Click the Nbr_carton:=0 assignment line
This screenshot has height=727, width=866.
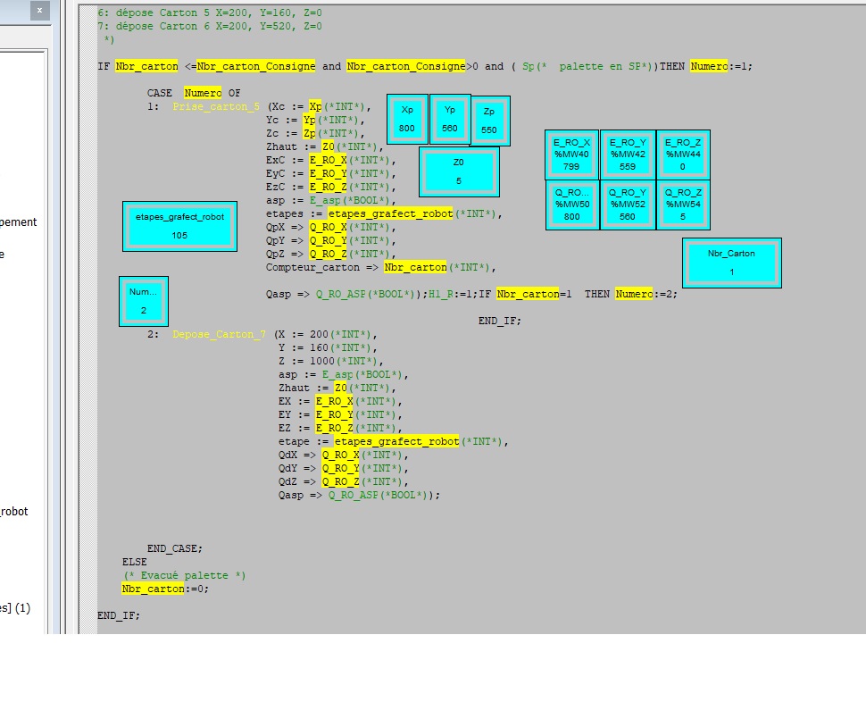point(165,589)
